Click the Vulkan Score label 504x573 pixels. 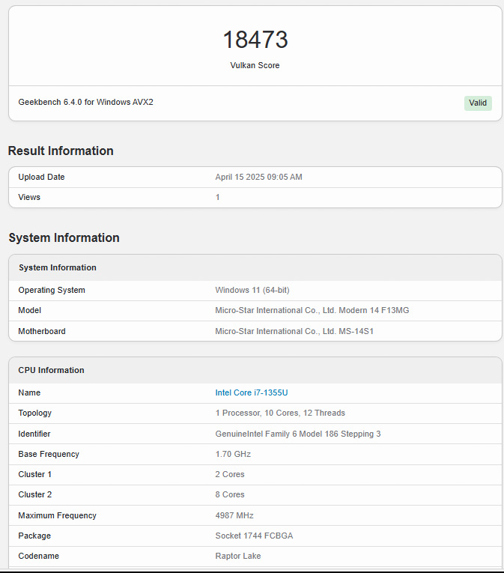255,65
